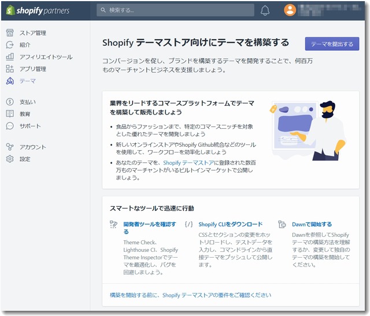
Task: Click the Dawn copy icon
Action: [x=282, y=224]
